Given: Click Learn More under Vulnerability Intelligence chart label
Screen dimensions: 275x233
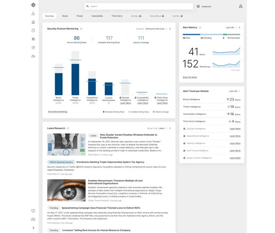Looking at the screenshot, I should [143, 103].
